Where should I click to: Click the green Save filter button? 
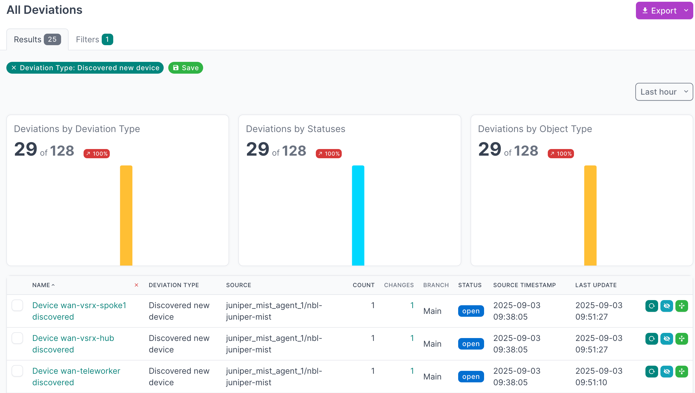(186, 68)
